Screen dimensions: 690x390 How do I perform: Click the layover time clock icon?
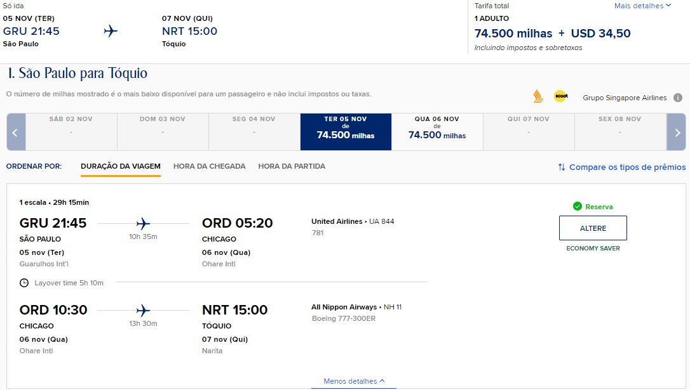pyautogui.click(x=24, y=283)
